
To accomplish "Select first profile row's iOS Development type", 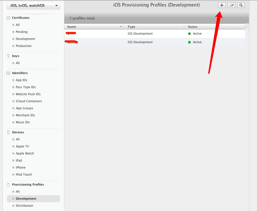I will (140, 34).
